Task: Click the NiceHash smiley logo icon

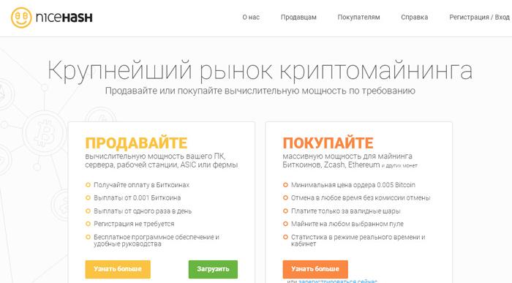Action: [21, 18]
